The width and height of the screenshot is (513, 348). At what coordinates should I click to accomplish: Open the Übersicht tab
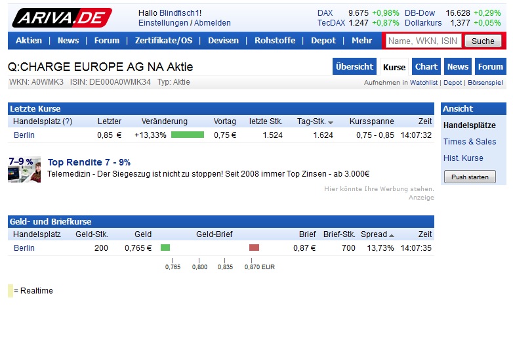click(x=354, y=67)
